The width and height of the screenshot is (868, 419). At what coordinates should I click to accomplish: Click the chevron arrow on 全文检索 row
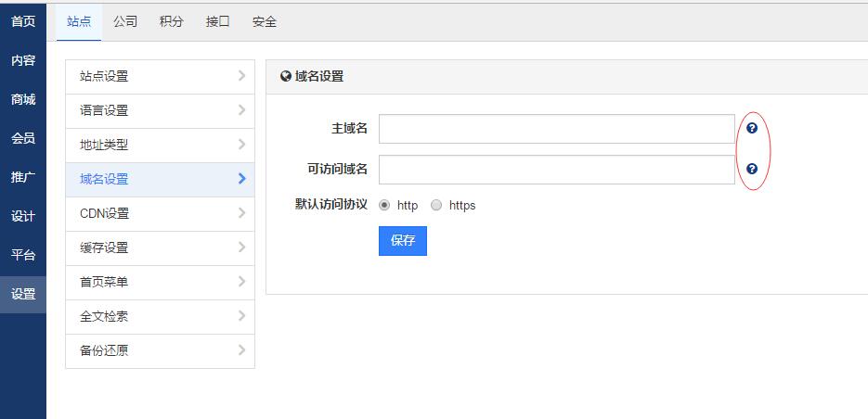[241, 315]
